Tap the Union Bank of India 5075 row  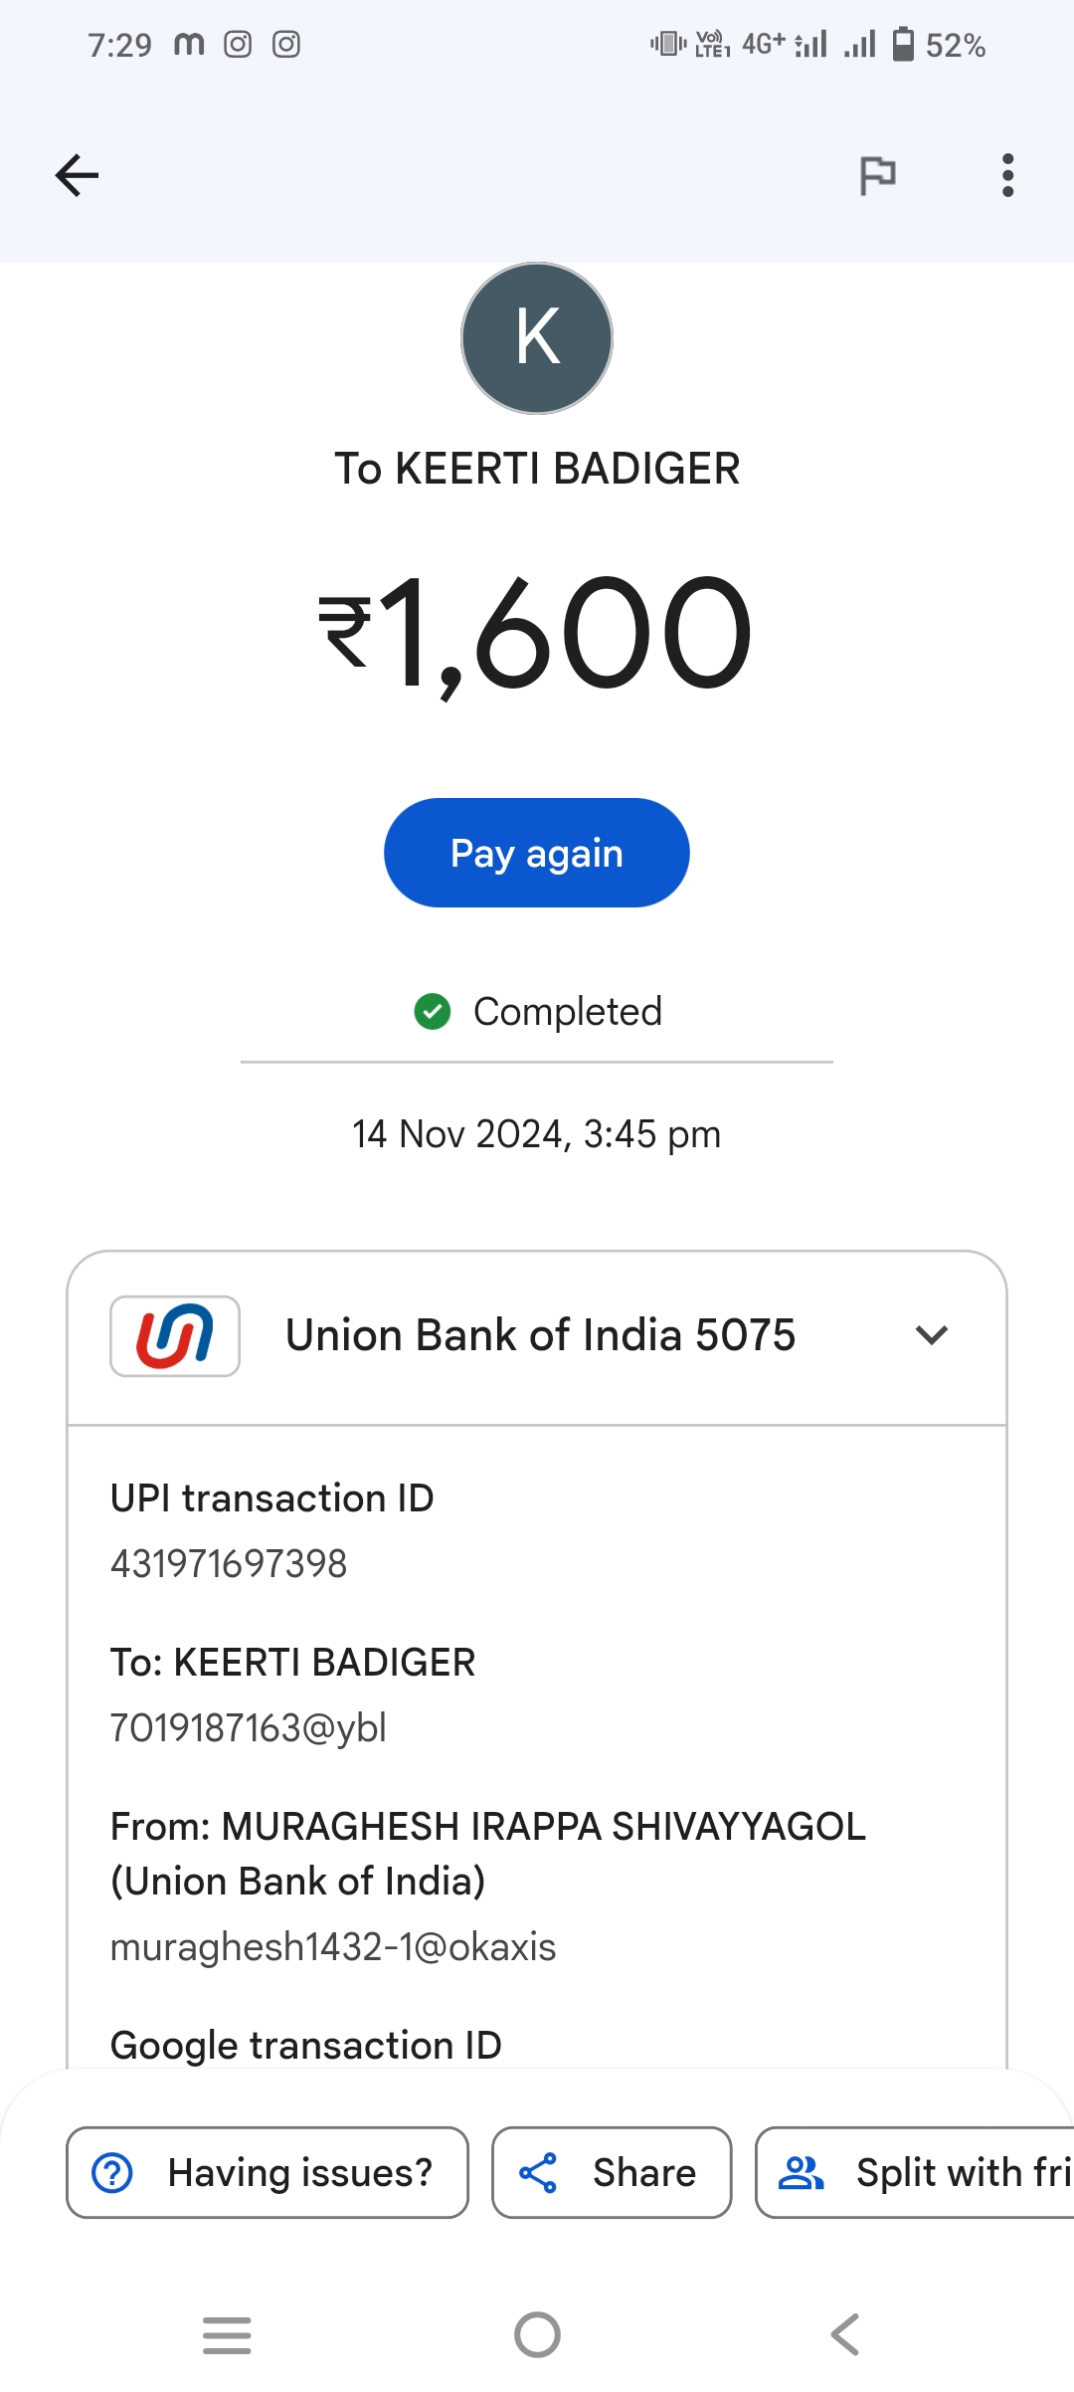tap(540, 1335)
